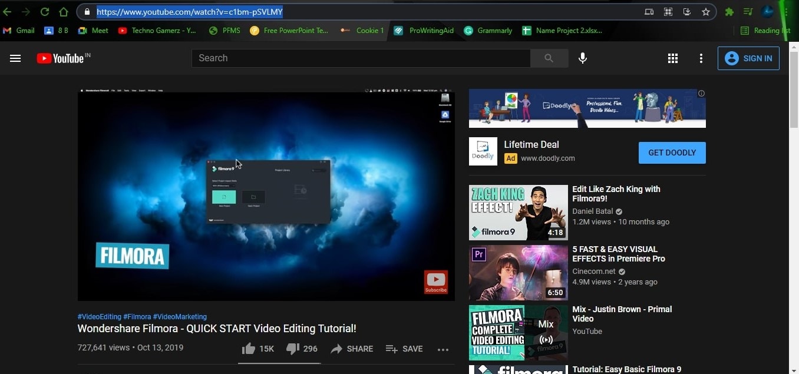Click the install app icon in address bar
Image resolution: width=799 pixels, height=374 pixels.
coord(686,12)
